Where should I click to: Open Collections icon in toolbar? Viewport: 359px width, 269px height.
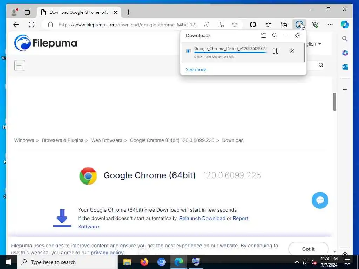(x=284, y=25)
